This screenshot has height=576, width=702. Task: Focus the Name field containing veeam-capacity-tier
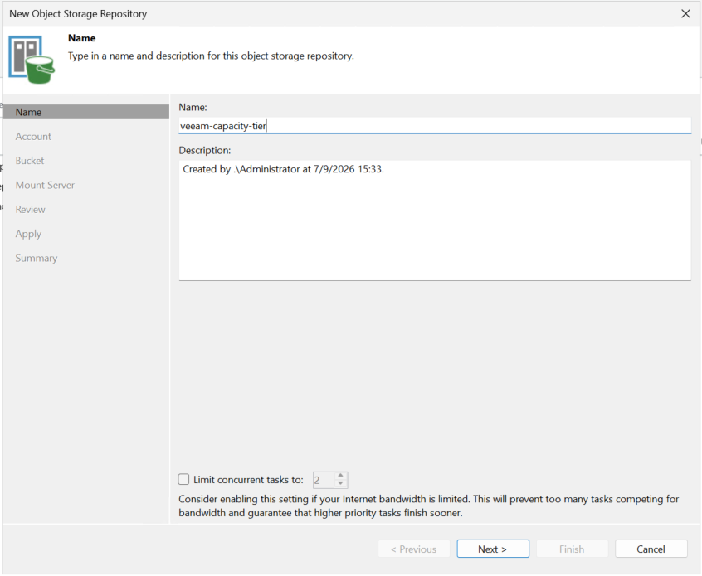(435, 126)
